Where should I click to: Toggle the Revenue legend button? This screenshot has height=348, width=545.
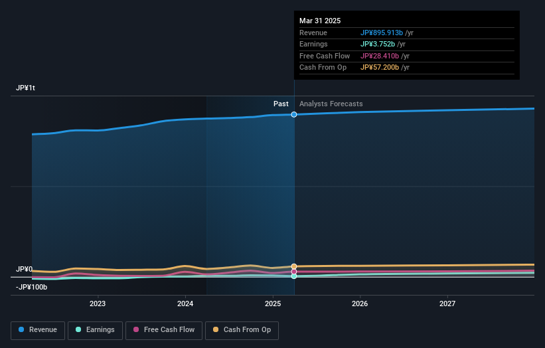(38, 330)
